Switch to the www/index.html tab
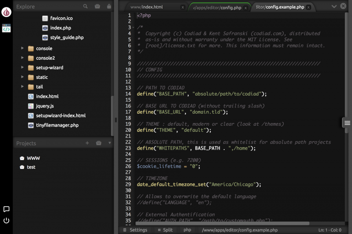 [146, 7]
